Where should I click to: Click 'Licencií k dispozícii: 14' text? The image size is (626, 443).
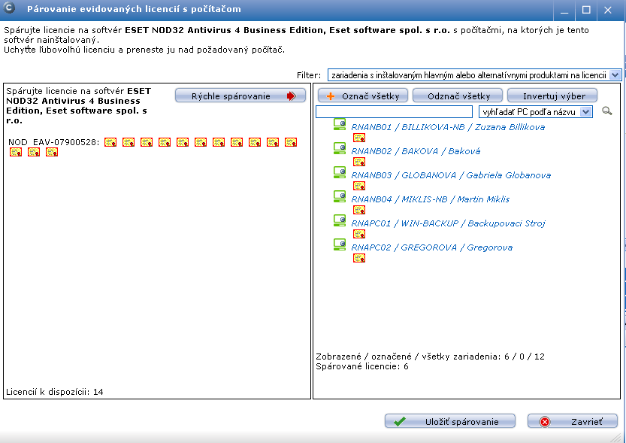(55, 392)
